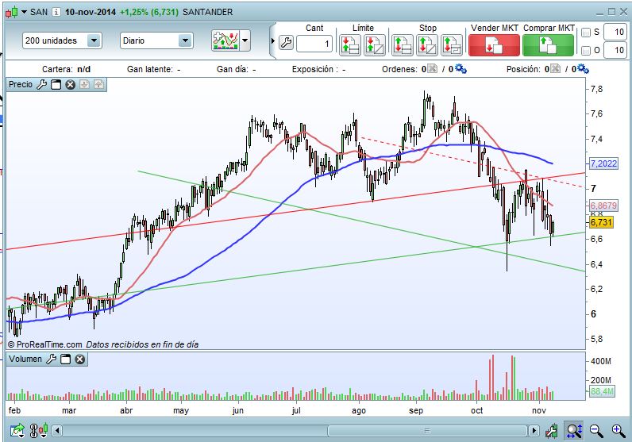Click the horizontal scrollbar right arrow
This screenshot has width=632, height=442.
534,431
